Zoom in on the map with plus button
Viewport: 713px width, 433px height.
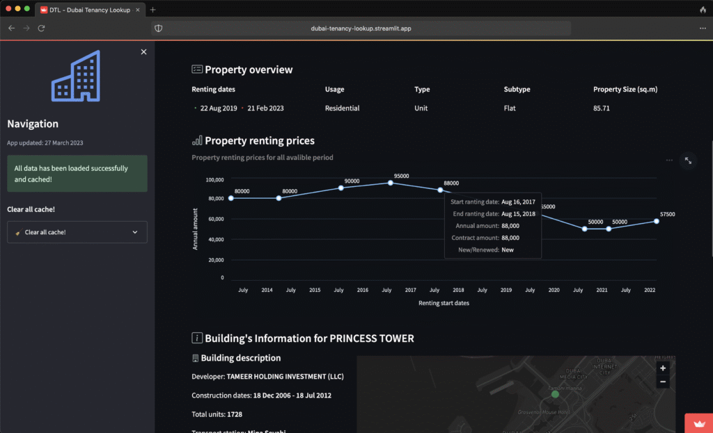tap(663, 368)
